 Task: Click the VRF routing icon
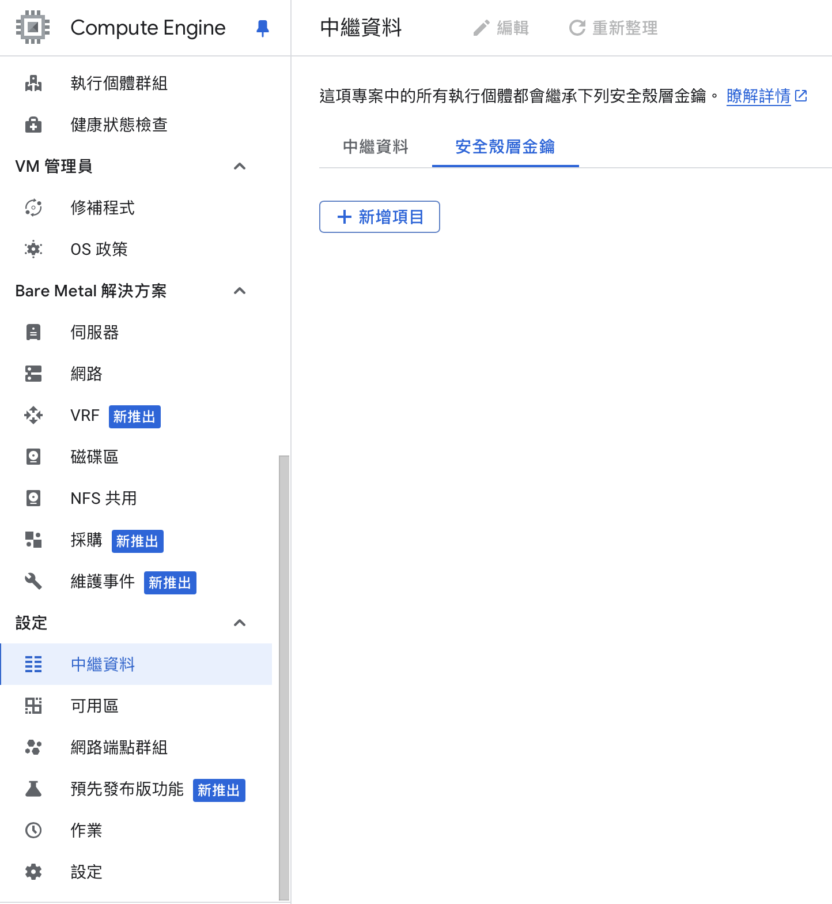tap(33, 416)
